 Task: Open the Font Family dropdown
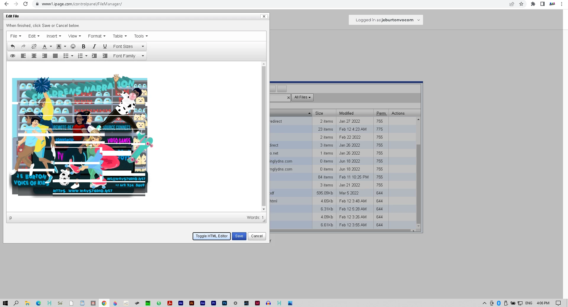pyautogui.click(x=128, y=56)
